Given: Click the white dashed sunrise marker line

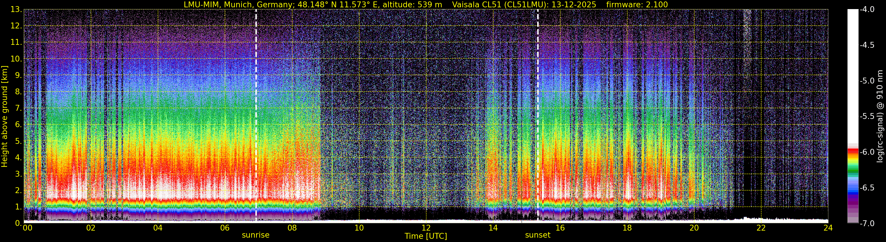Looking at the screenshot, I should (x=256, y=103).
